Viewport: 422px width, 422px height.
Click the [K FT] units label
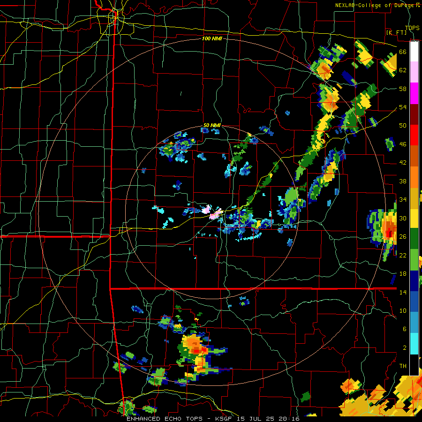[x=396, y=32]
